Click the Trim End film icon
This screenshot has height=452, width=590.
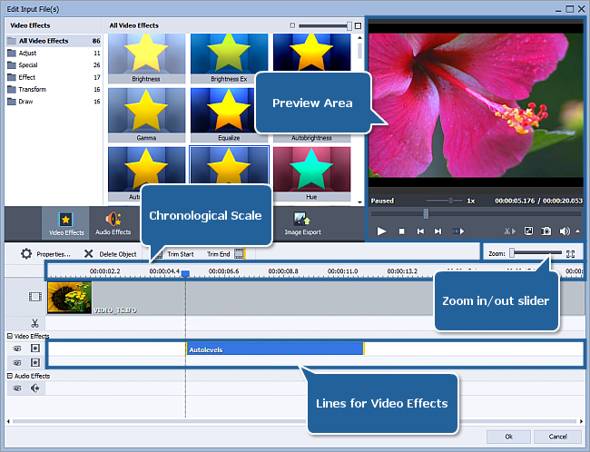(240, 253)
